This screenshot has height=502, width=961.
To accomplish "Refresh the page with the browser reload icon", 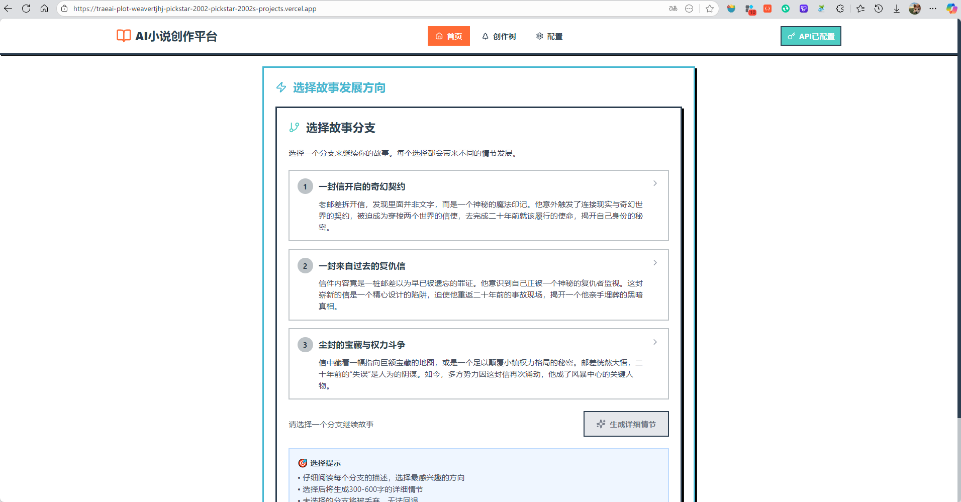I will pos(26,9).
